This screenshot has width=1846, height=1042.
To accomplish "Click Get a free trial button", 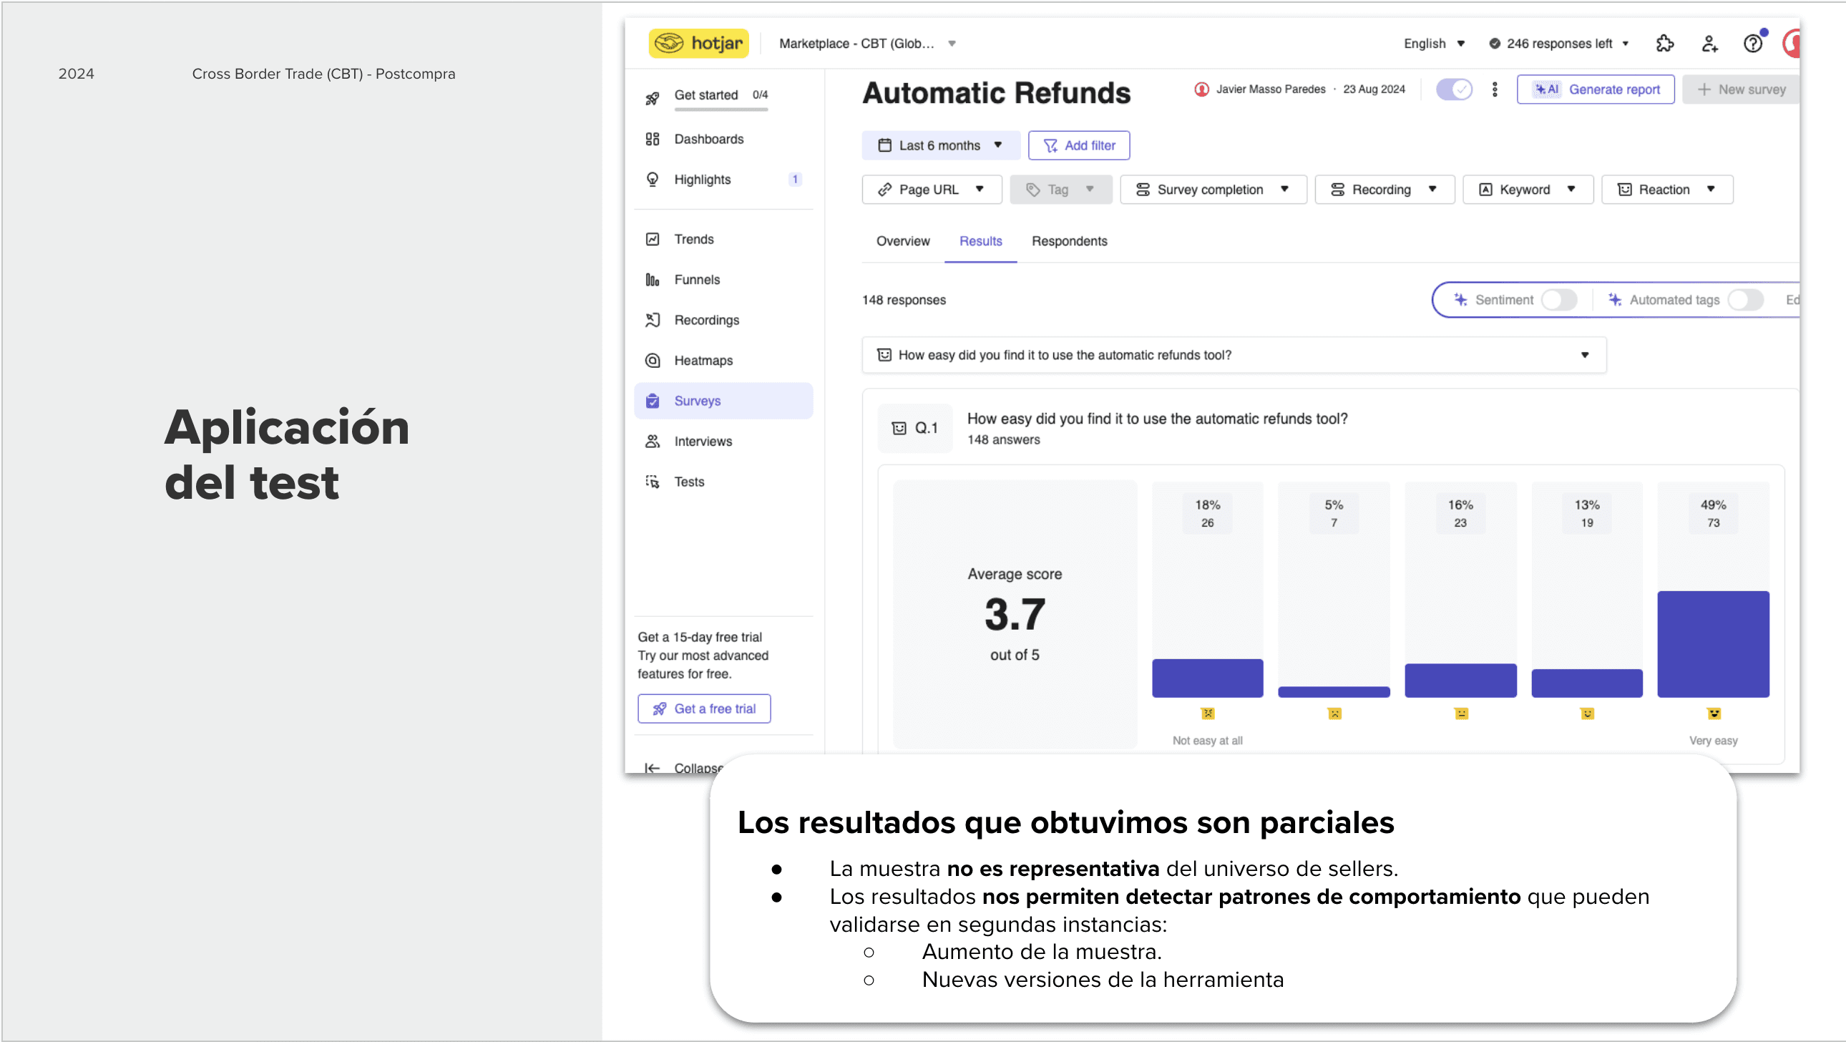I will 704,709.
